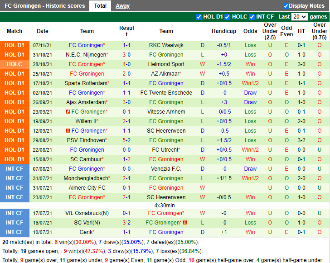Click the 5-2 result of PSV Eindhoven match
The height and width of the screenshot is (263, 330).
(x=126, y=140)
